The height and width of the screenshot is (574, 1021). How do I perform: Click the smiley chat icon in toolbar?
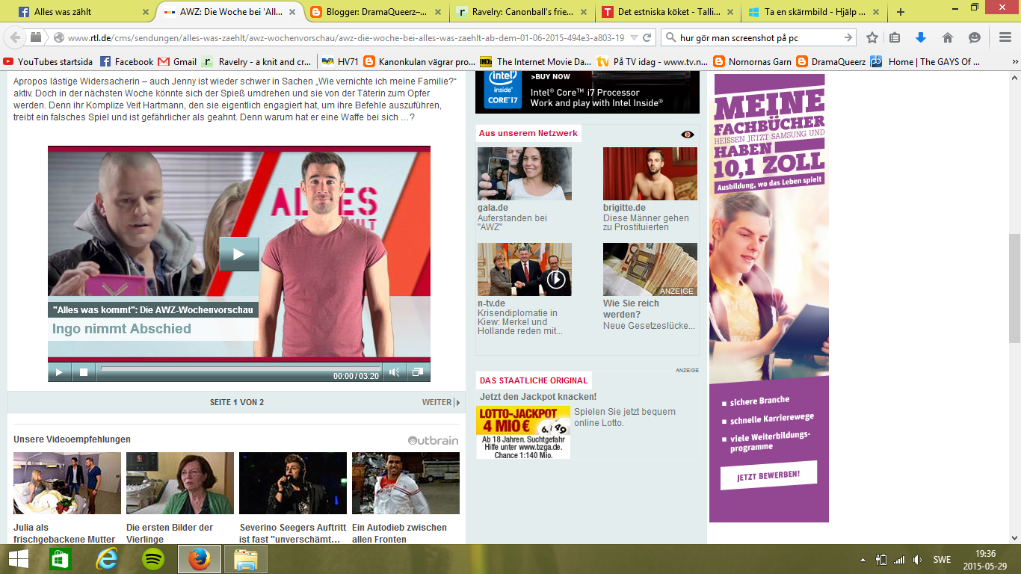[974, 37]
